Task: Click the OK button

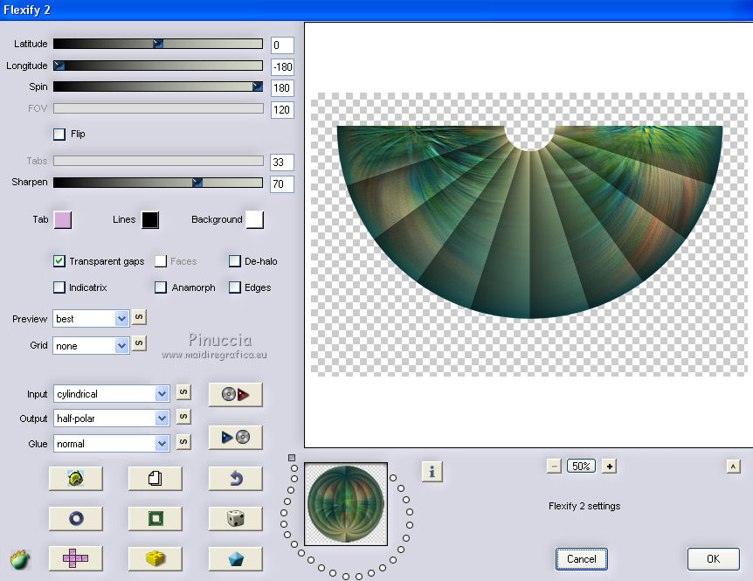Action: [713, 559]
